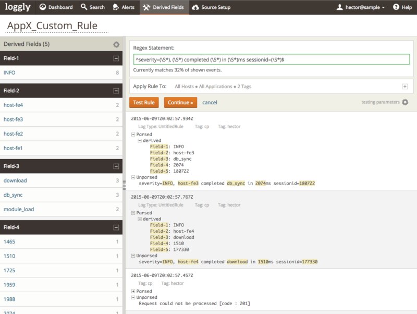Click the Alerts bell icon

click(115, 7)
